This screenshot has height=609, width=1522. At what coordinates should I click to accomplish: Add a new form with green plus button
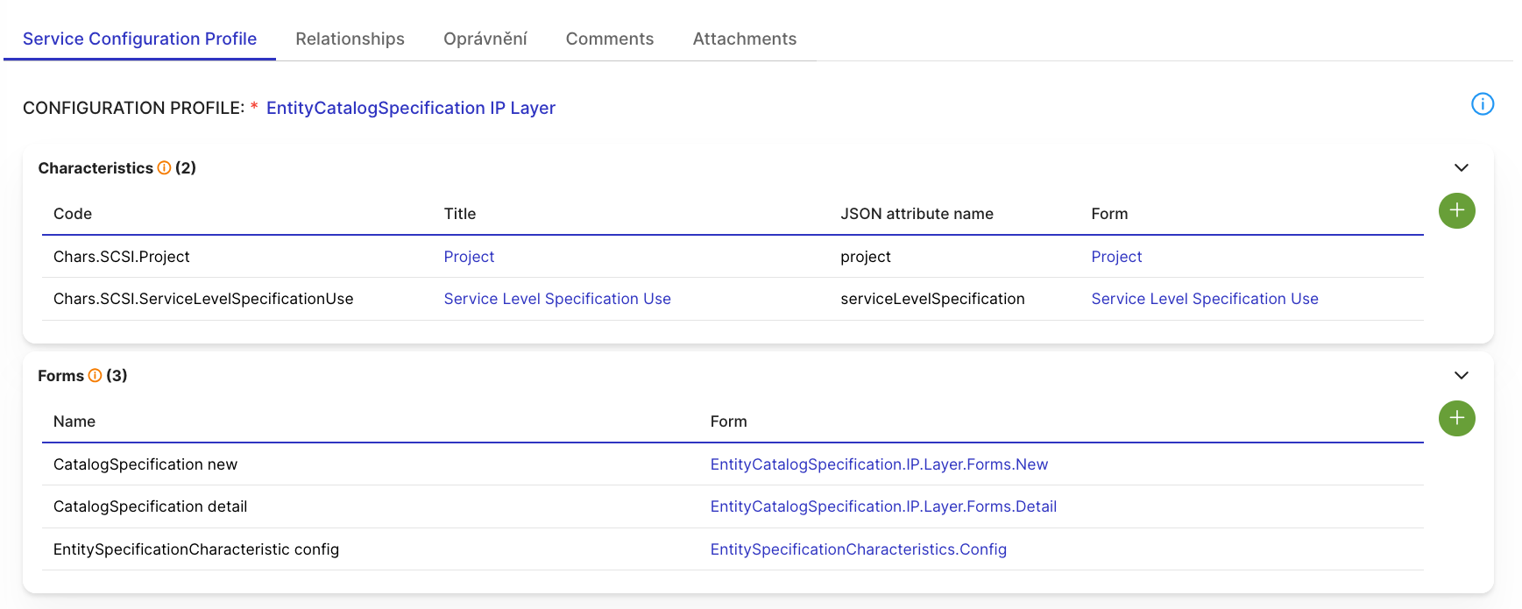click(1456, 419)
